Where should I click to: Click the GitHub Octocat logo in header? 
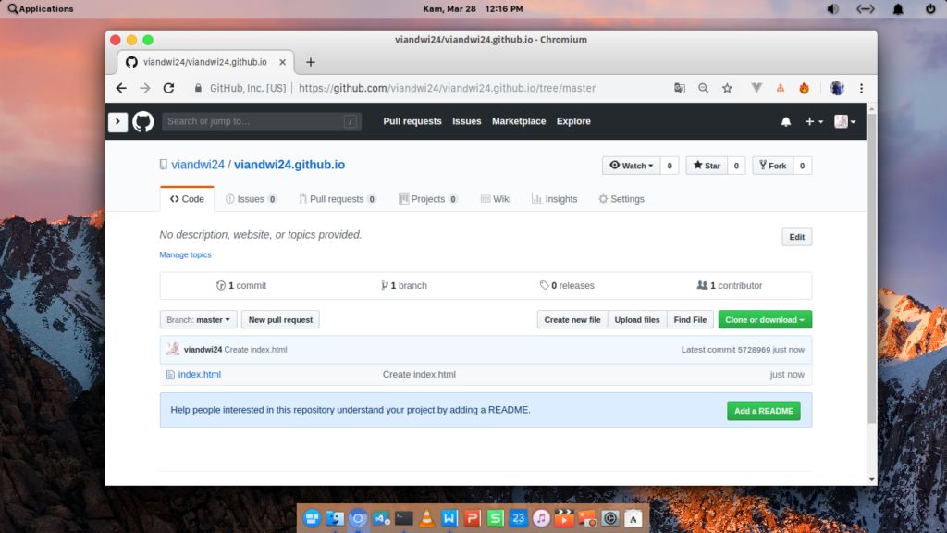point(142,121)
